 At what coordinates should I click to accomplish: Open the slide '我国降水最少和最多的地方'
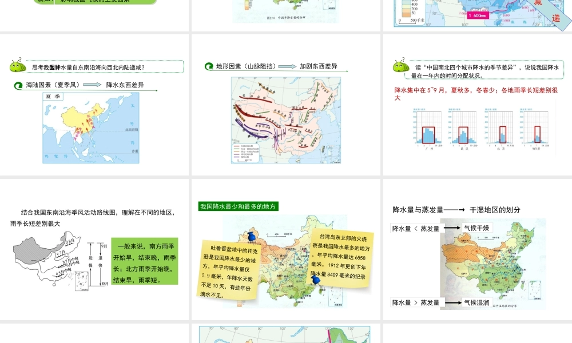pos(286,249)
